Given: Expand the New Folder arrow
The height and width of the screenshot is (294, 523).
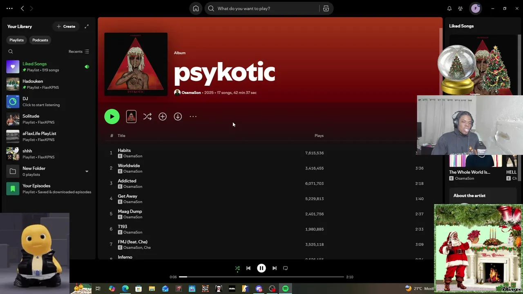Looking at the screenshot, I should point(87,171).
